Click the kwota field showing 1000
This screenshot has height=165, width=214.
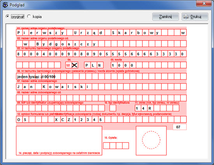pyautogui.click(x=149, y=65)
